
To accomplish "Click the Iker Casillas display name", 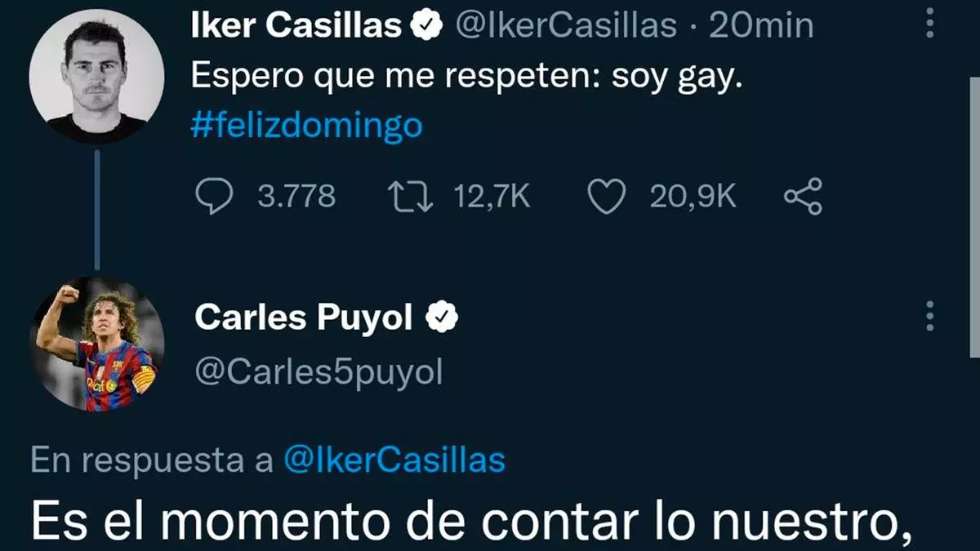I will point(296,26).
